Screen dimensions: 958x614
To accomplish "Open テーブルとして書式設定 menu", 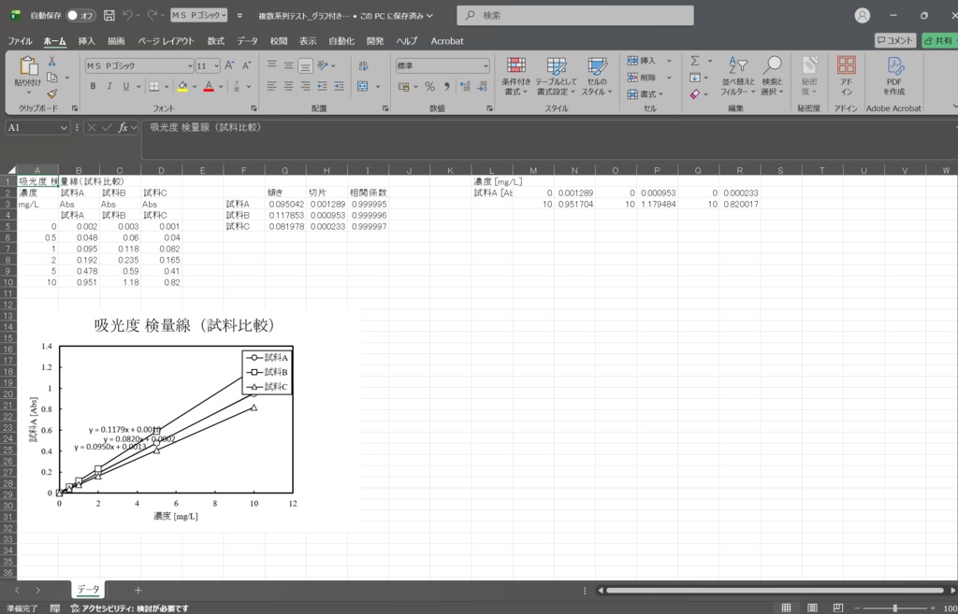I will tap(556, 77).
